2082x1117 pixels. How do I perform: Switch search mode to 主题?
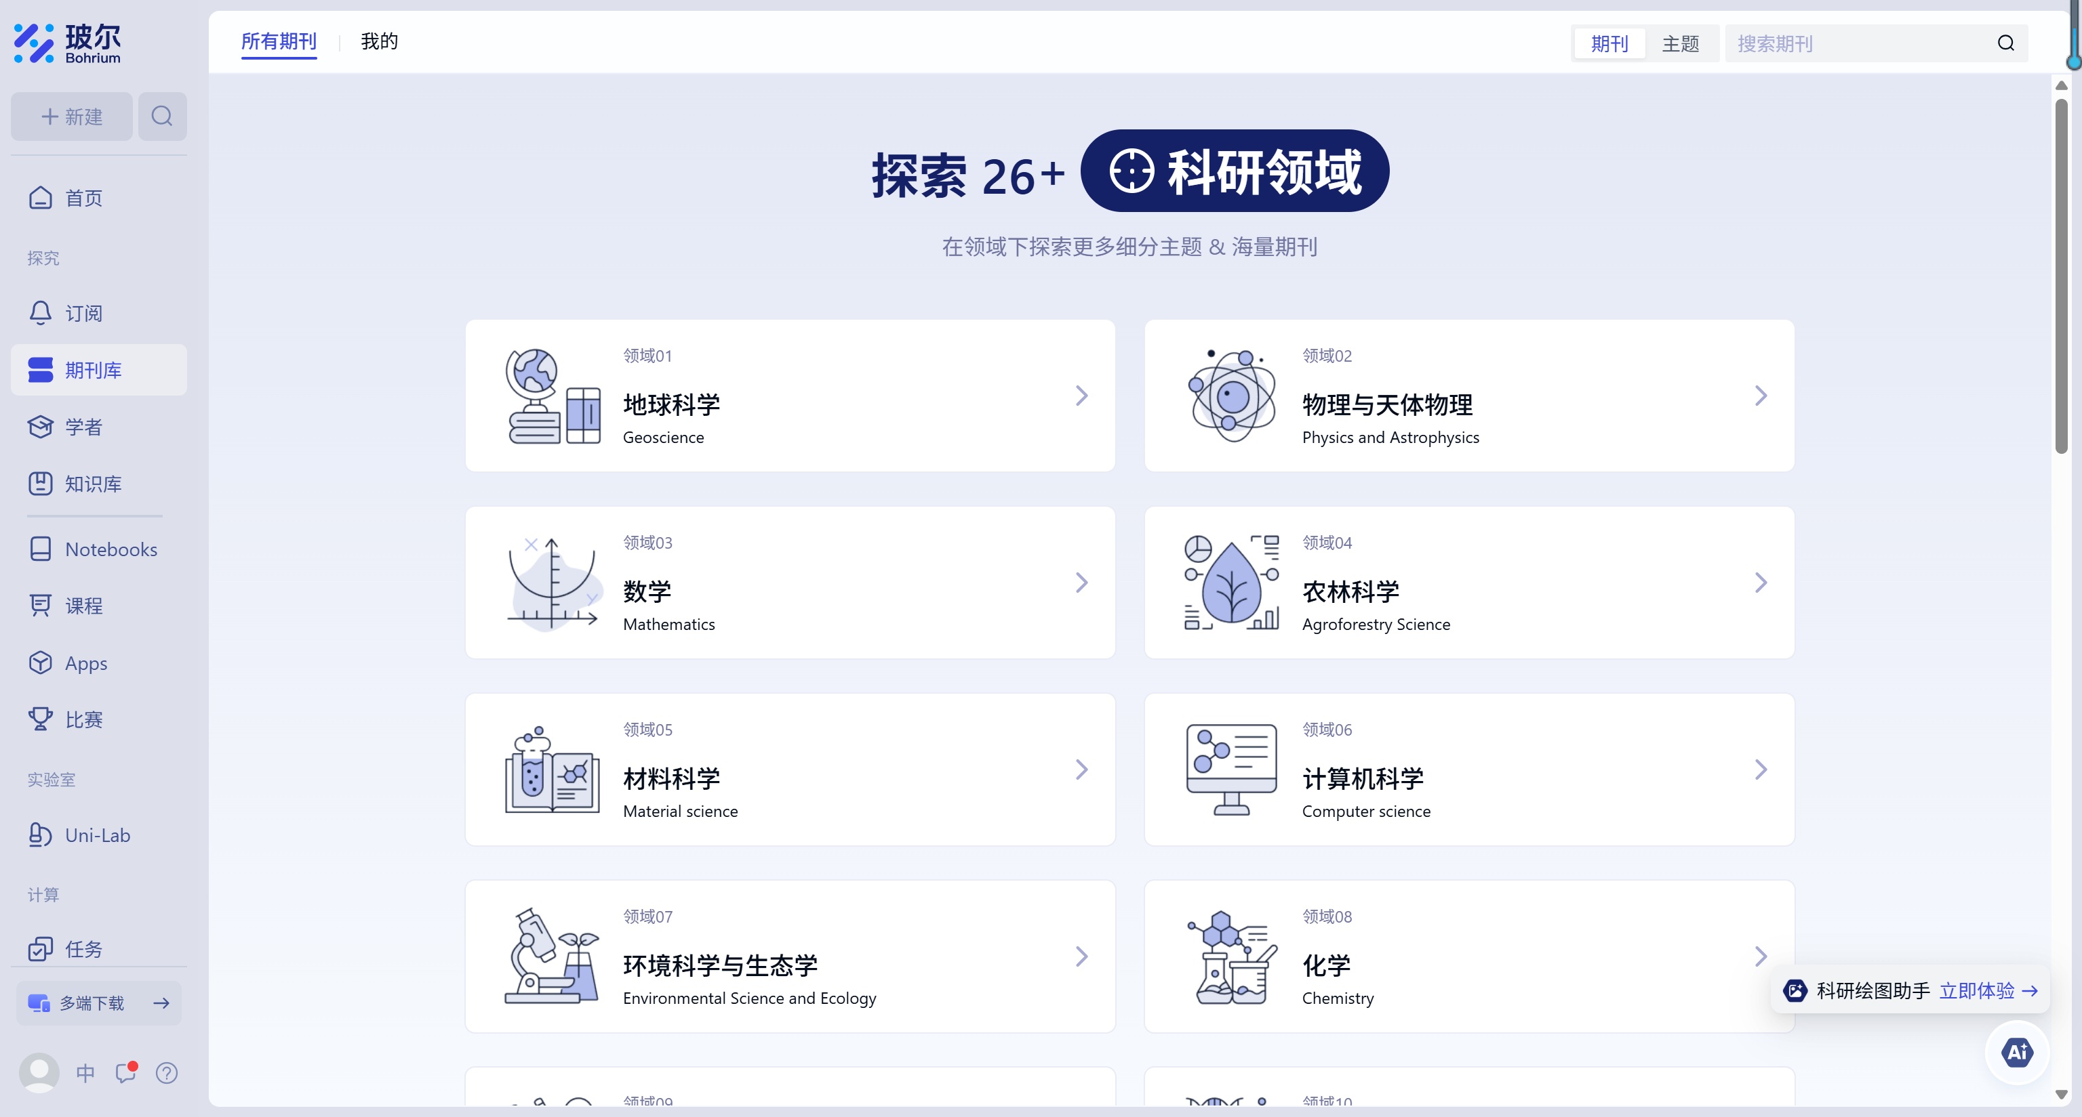1680,43
